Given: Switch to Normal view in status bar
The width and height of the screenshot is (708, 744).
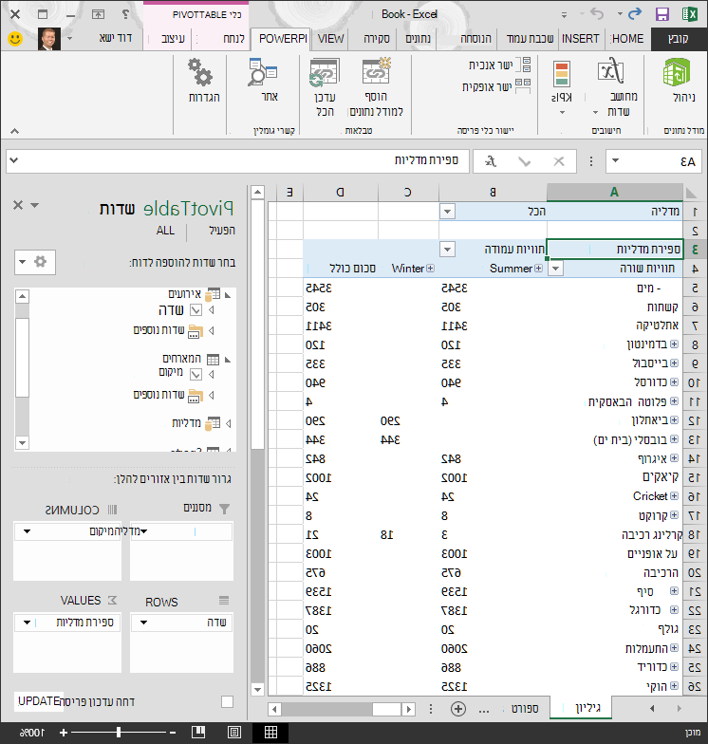Looking at the screenshot, I should click(270, 733).
